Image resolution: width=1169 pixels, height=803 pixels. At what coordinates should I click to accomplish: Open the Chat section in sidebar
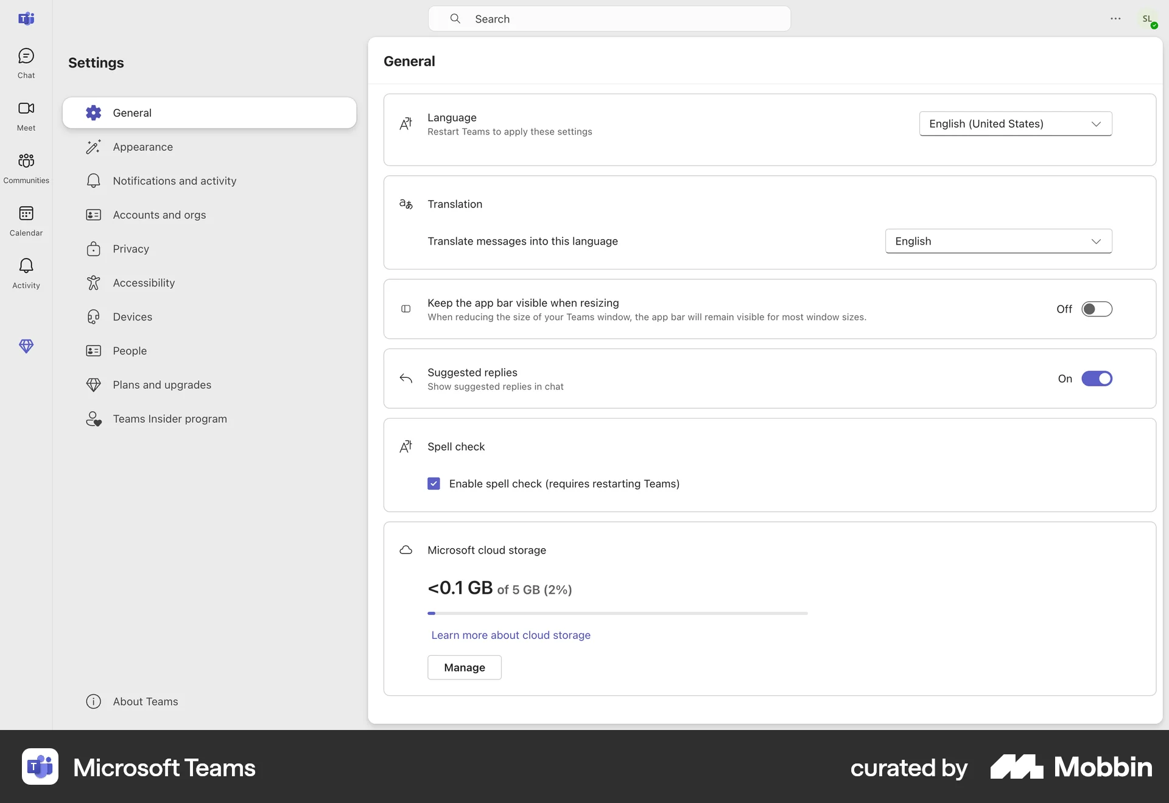click(26, 63)
